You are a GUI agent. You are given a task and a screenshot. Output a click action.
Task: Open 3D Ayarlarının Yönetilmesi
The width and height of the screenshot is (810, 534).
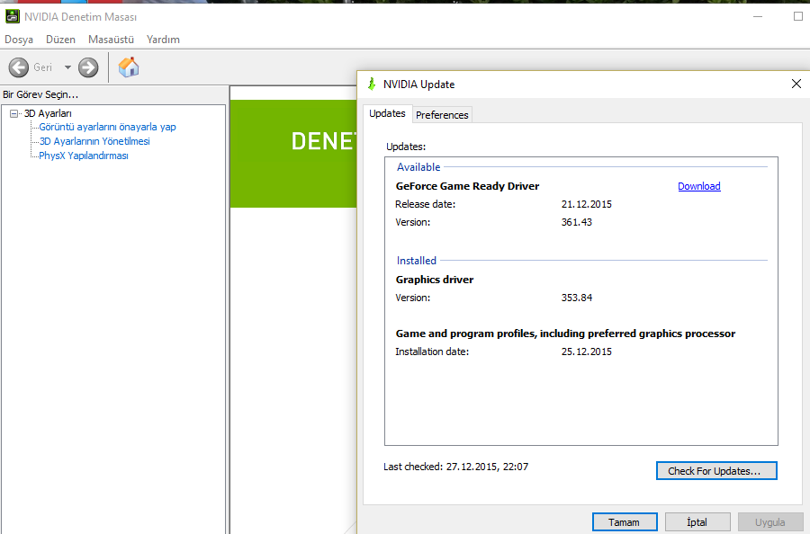click(94, 141)
